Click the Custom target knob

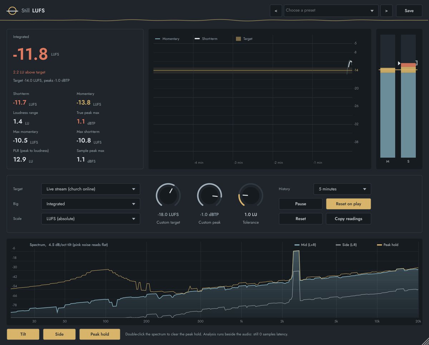(168, 196)
